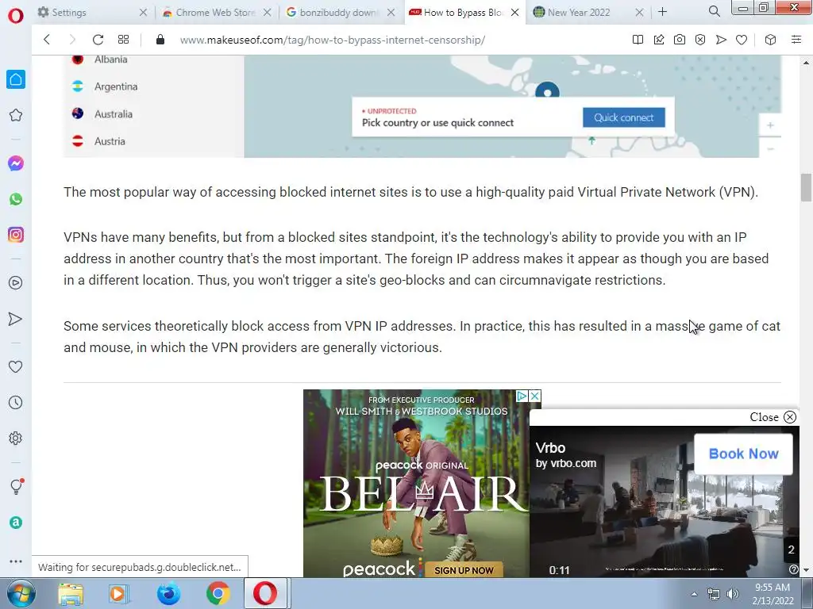Open settings gear in sidebar
Viewport: 813px width, 609px height.
pos(16,438)
